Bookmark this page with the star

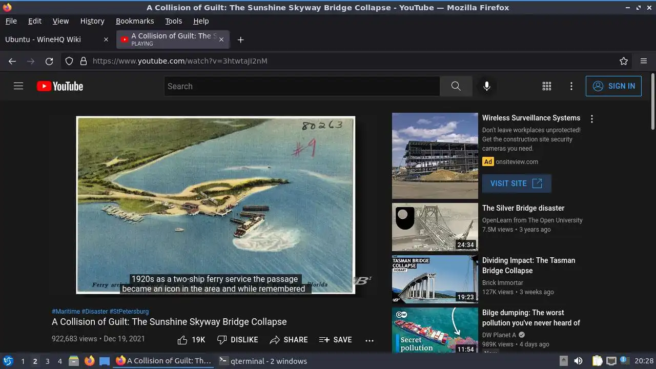pyautogui.click(x=624, y=61)
